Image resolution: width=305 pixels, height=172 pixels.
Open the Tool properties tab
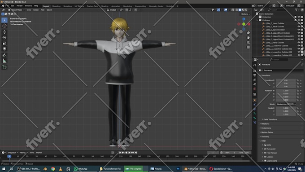(255, 65)
